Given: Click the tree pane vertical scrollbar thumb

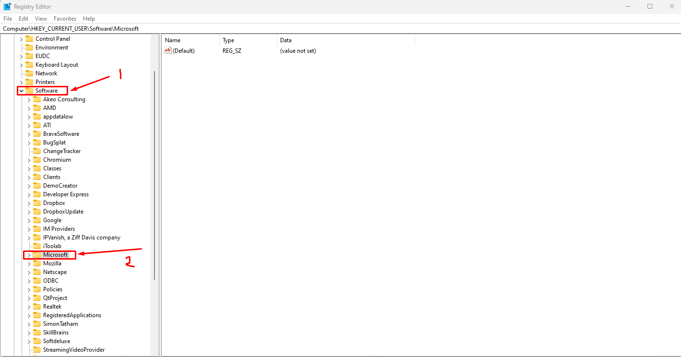Looking at the screenshot, I should [x=154, y=175].
